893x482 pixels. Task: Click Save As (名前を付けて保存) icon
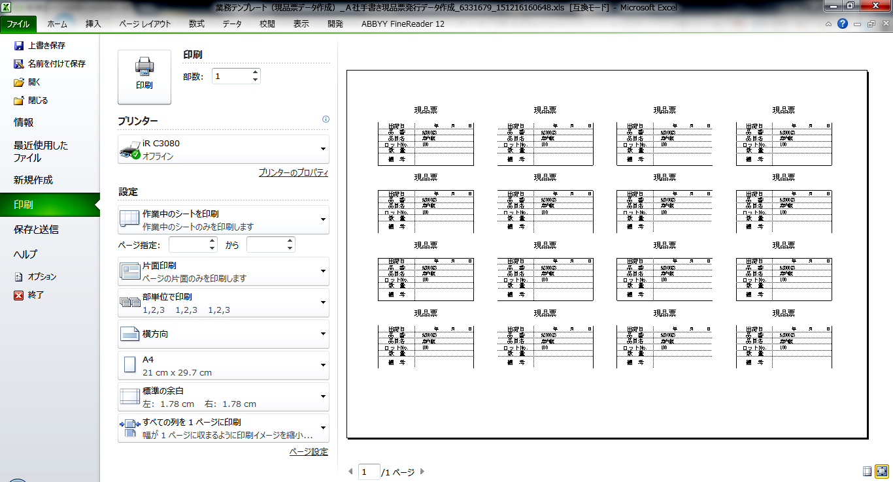tap(19, 64)
